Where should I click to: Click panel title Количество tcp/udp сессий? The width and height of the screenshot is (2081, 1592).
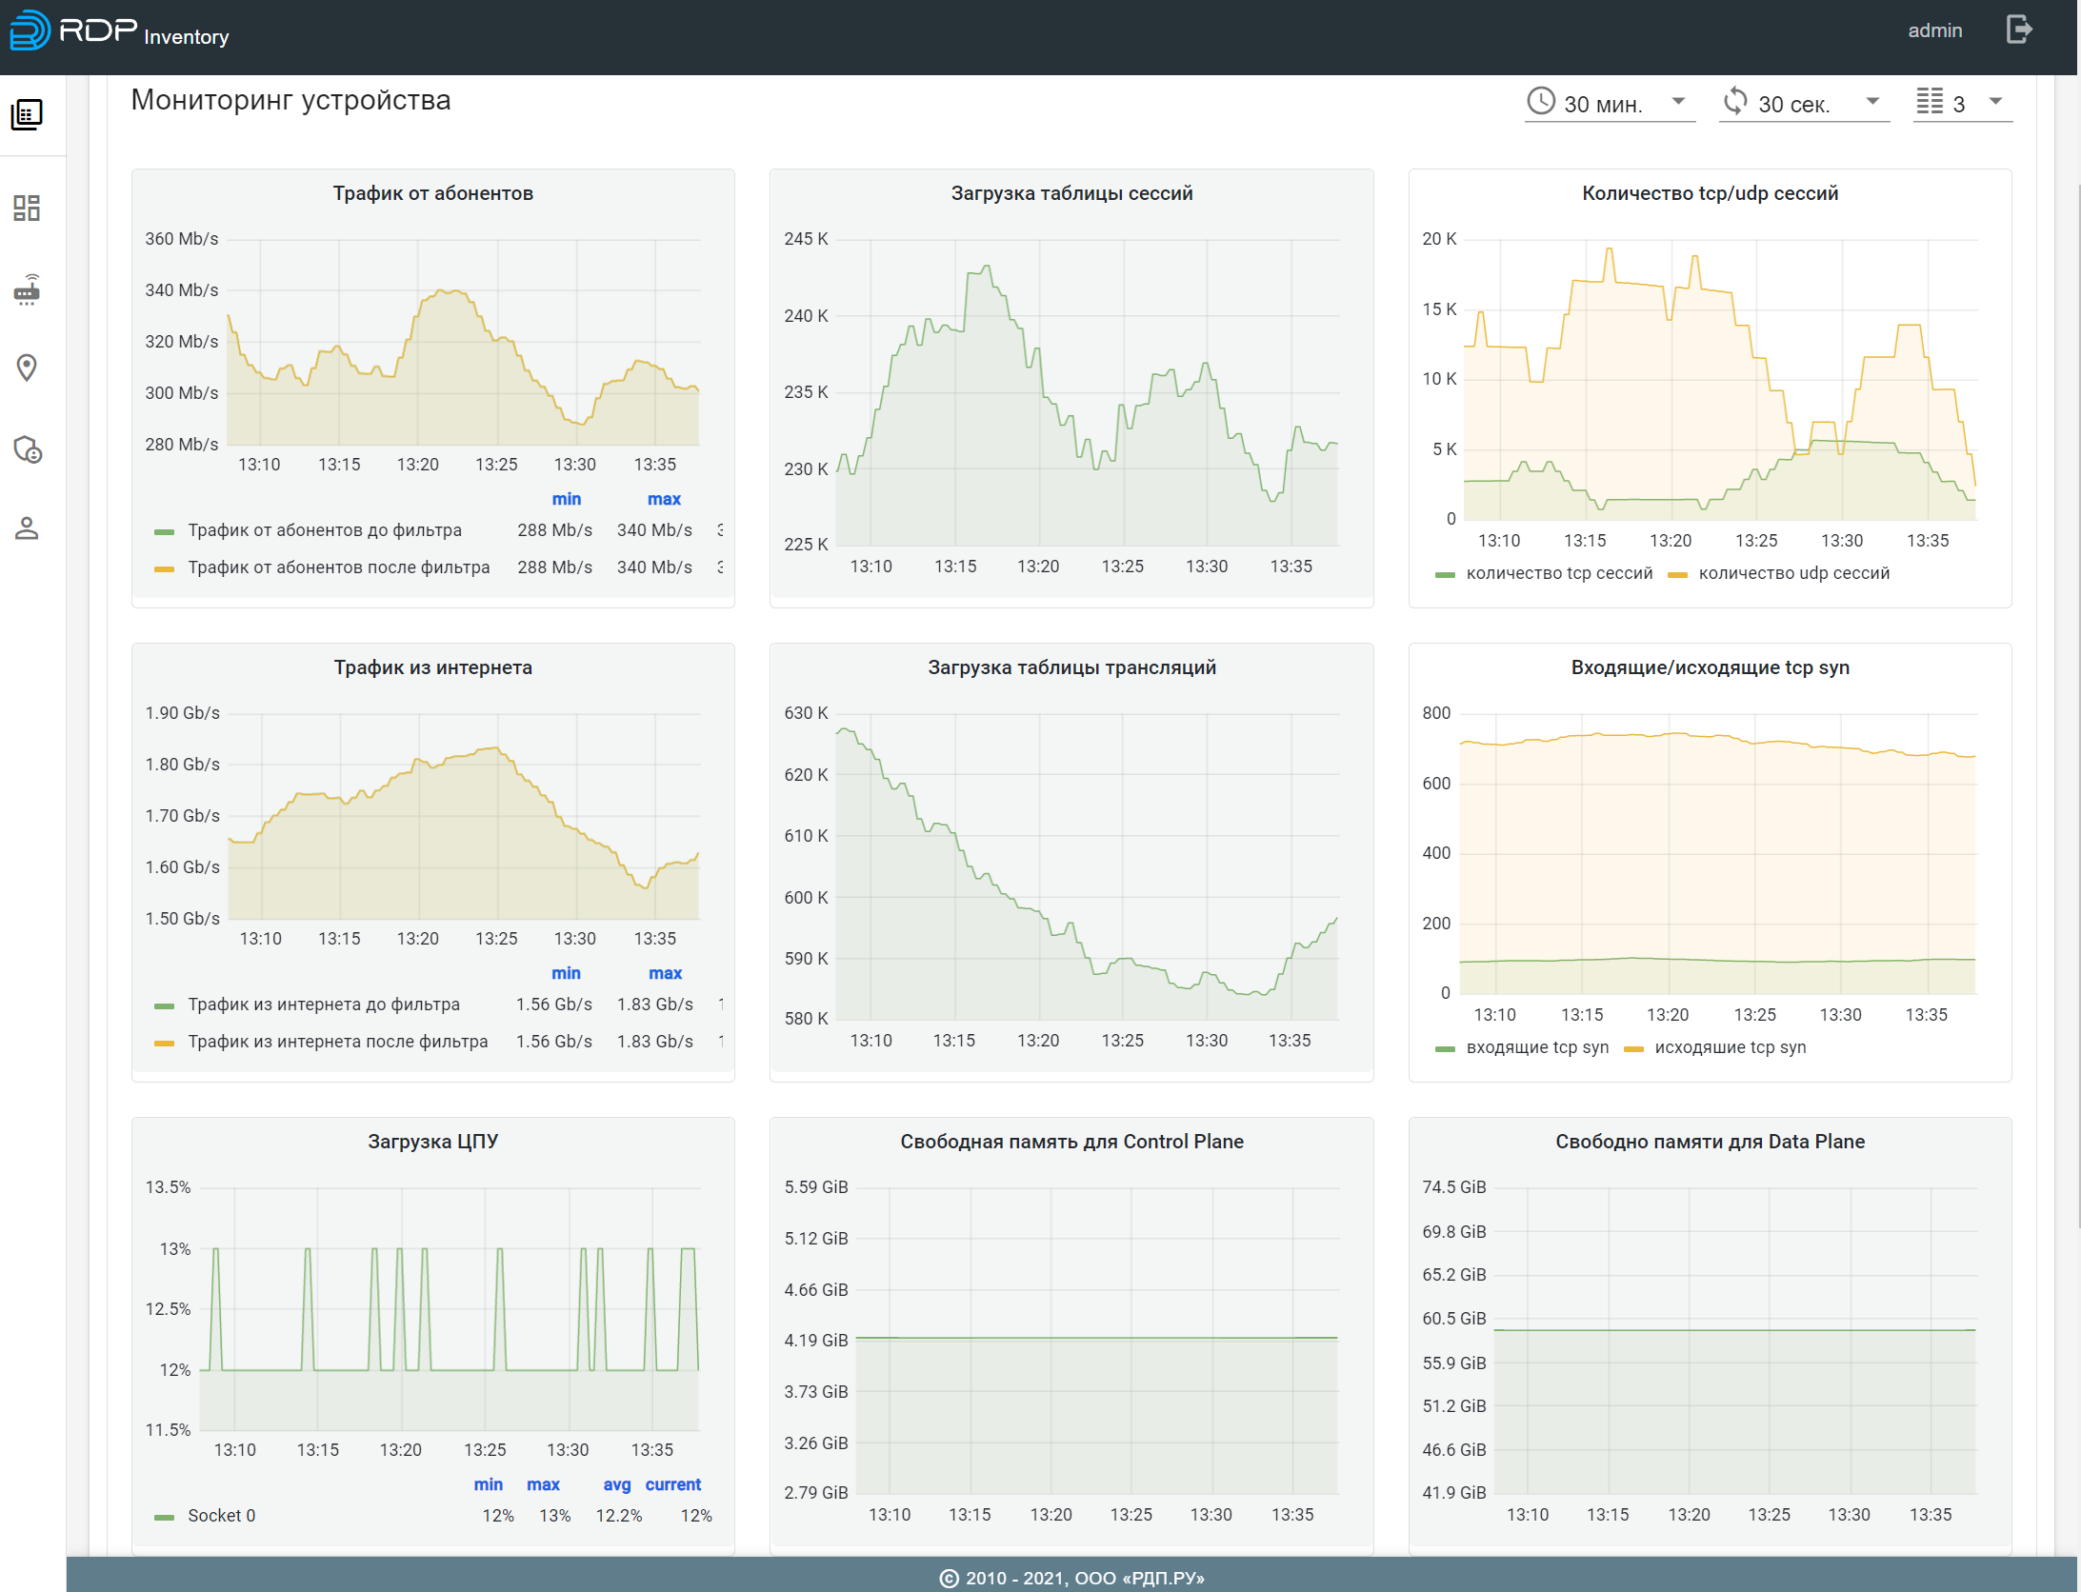click(x=1710, y=193)
